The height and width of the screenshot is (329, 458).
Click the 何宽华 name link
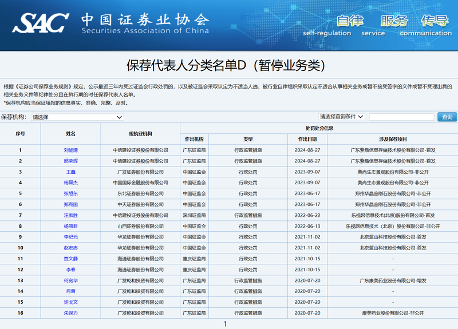[71, 280]
